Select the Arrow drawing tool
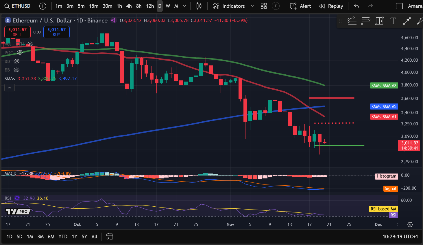The width and height of the screenshot is (423, 245). [407, 21]
